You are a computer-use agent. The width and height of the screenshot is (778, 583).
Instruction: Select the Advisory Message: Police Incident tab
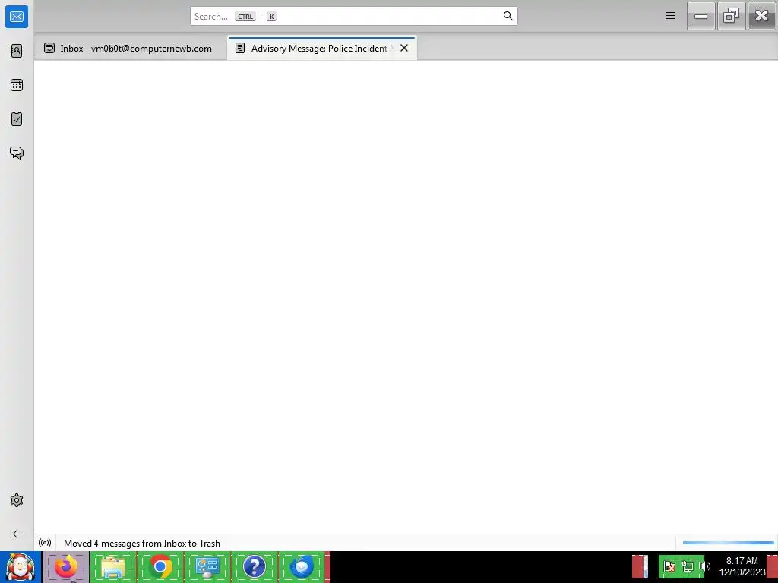(x=321, y=48)
